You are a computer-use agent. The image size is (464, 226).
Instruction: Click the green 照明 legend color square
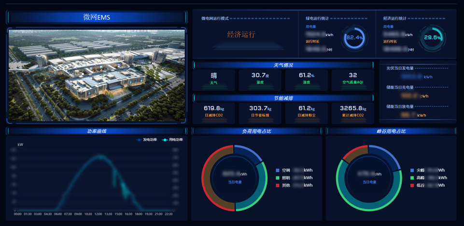[278, 178]
